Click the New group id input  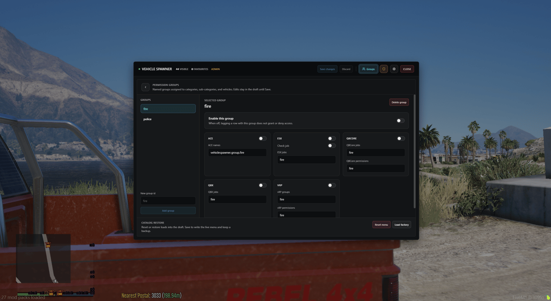[x=168, y=201]
